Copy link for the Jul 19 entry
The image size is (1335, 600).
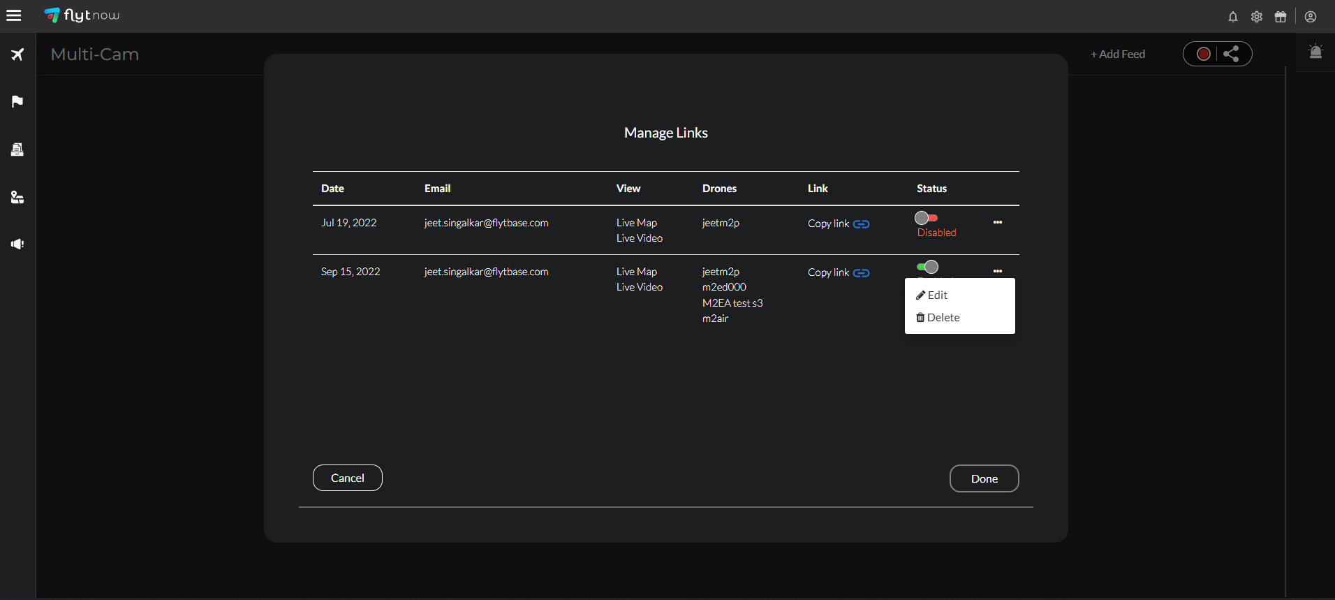click(838, 224)
